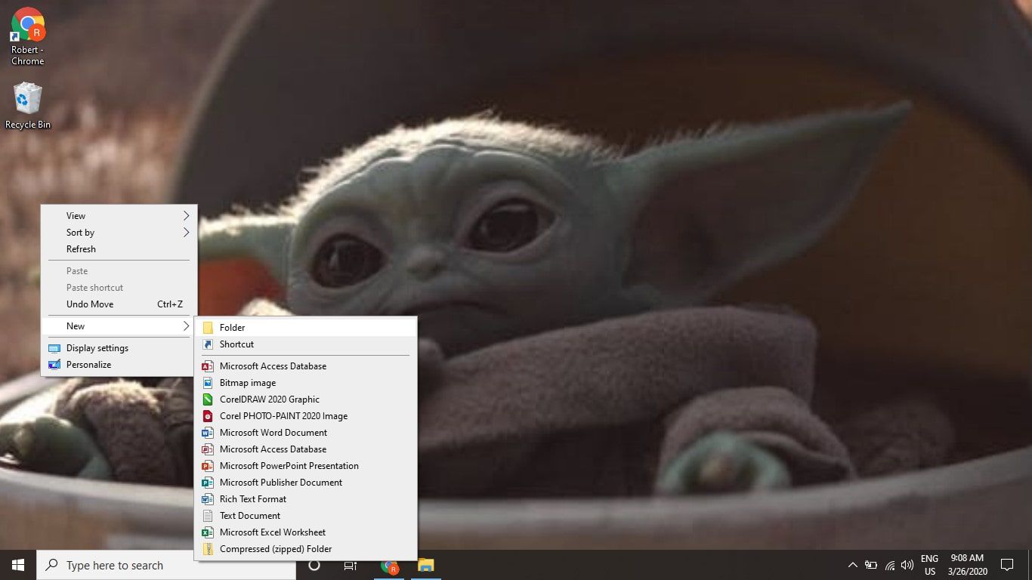Select Undo Move from context menu
Image resolution: width=1032 pixels, height=580 pixels.
(90, 304)
